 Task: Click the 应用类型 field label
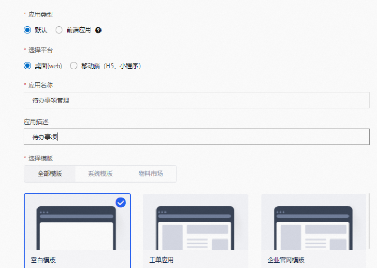pyautogui.click(x=40, y=15)
